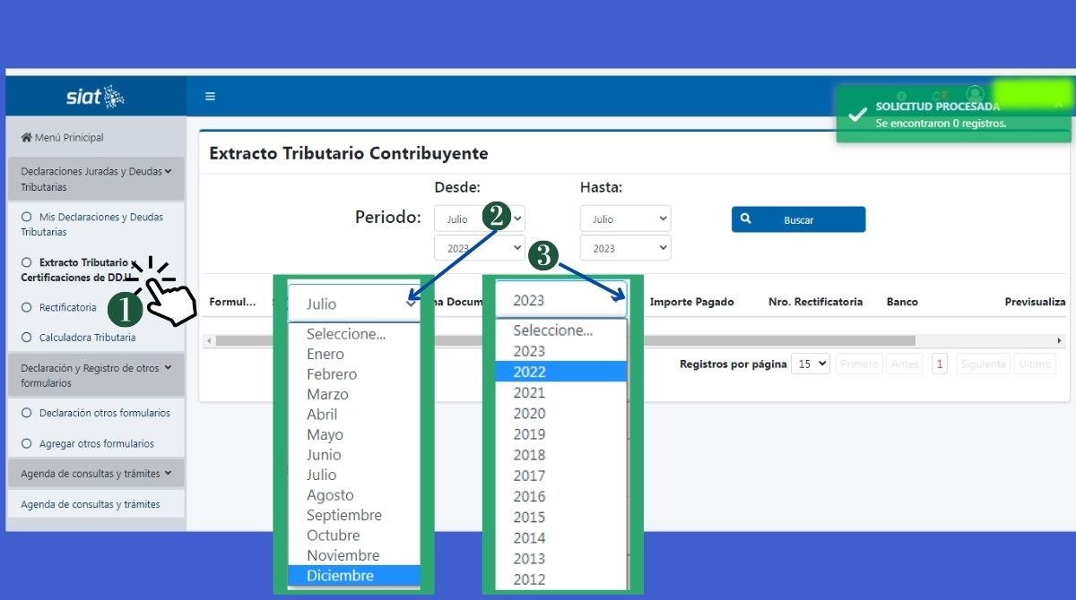Open the Registros por página dropdown
1076x600 pixels.
pyautogui.click(x=811, y=364)
